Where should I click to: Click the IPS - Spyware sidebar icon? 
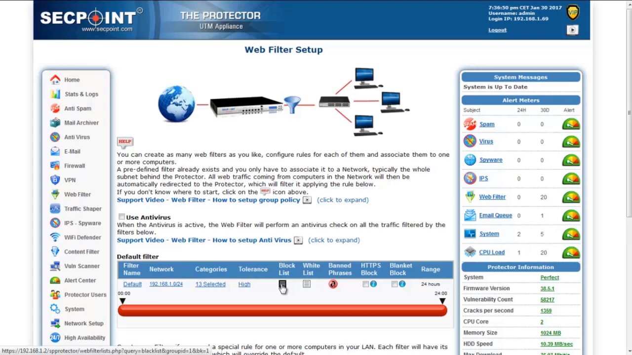click(55, 223)
